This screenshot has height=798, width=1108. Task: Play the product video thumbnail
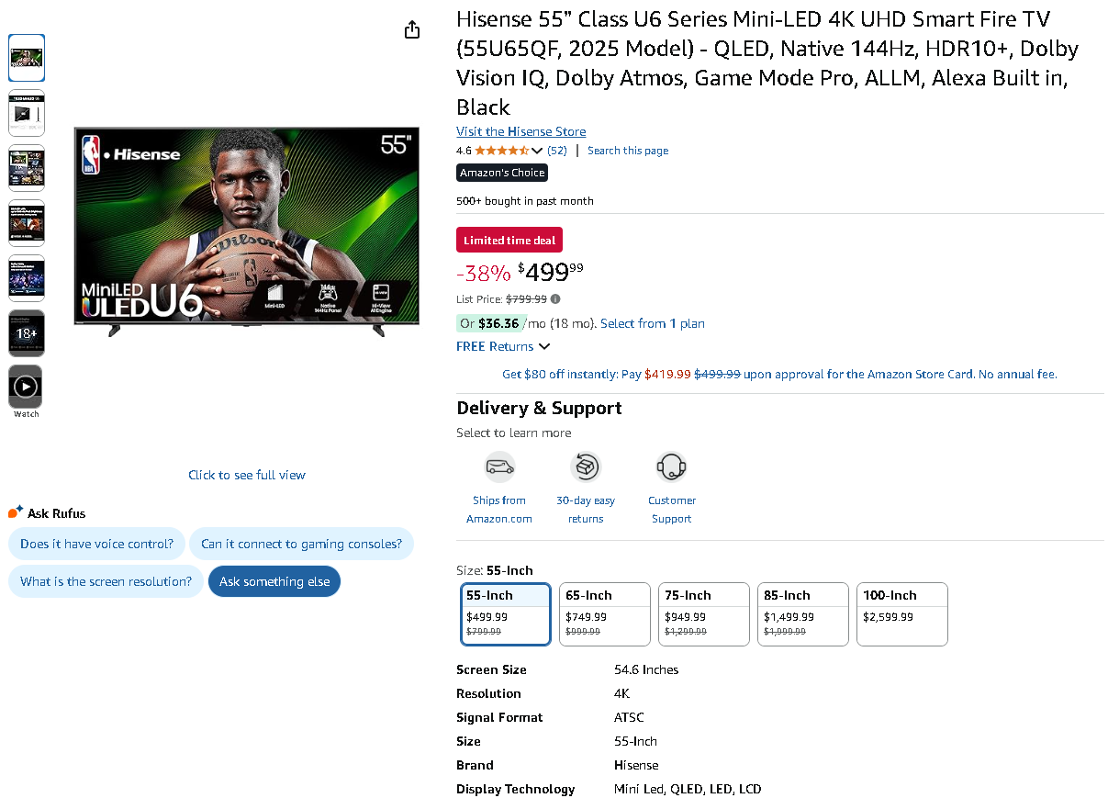click(x=26, y=387)
